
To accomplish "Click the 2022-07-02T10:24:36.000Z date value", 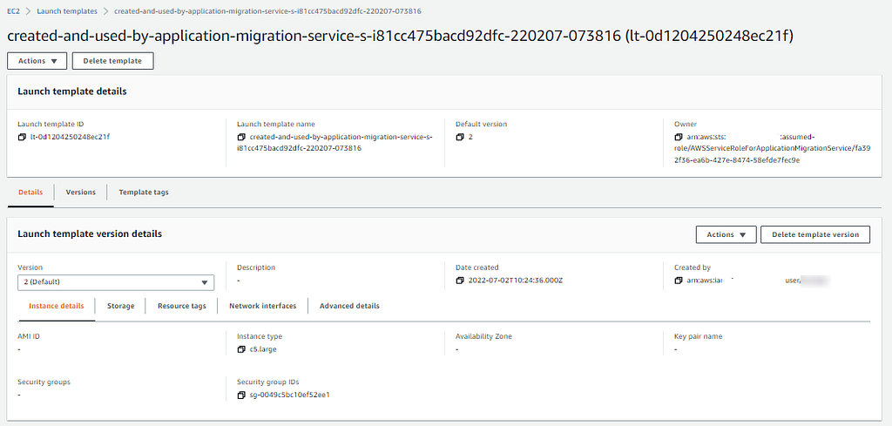I will (x=516, y=281).
